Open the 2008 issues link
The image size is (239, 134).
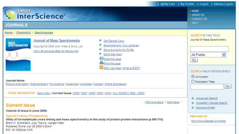[x=76, y=93]
